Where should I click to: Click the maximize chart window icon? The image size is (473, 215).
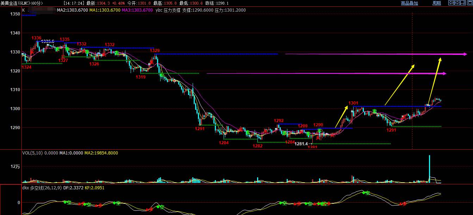470,3
